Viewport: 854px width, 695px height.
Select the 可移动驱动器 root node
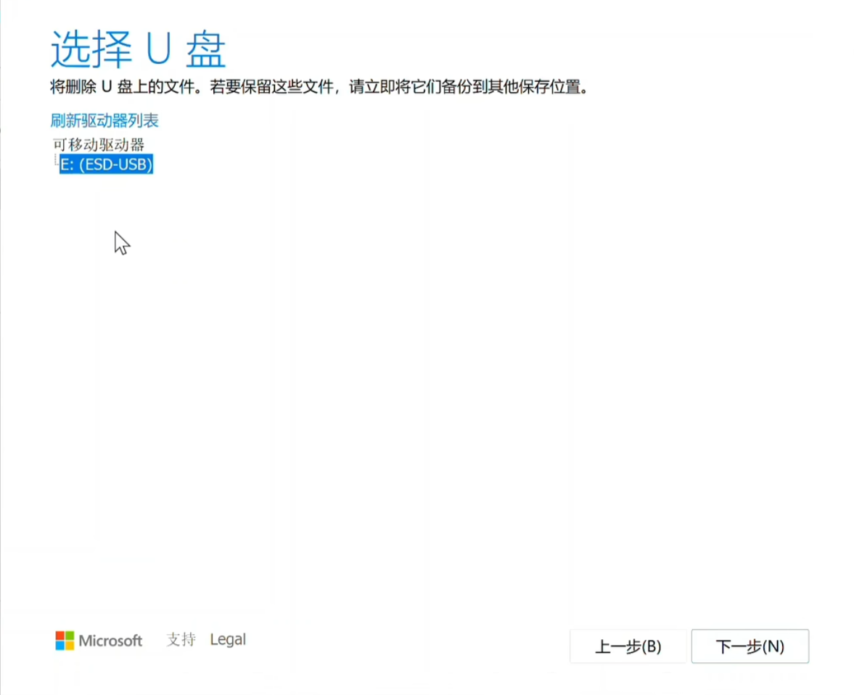click(x=99, y=144)
